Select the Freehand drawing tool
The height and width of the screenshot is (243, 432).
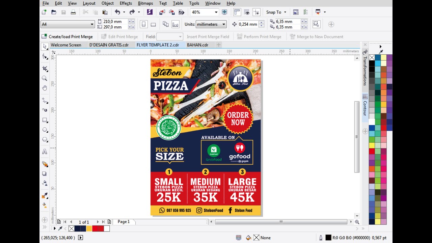pyautogui.click(x=45, y=100)
